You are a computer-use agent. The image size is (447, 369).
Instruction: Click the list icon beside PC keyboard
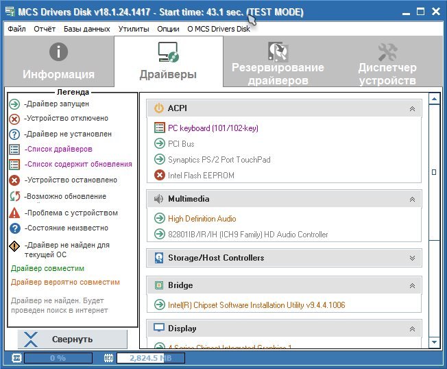pyautogui.click(x=160, y=128)
